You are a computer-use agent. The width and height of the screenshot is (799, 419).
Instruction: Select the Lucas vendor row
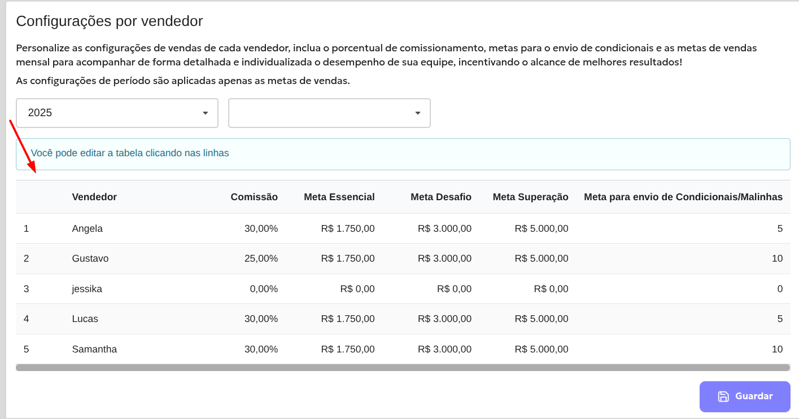pyautogui.click(x=85, y=319)
